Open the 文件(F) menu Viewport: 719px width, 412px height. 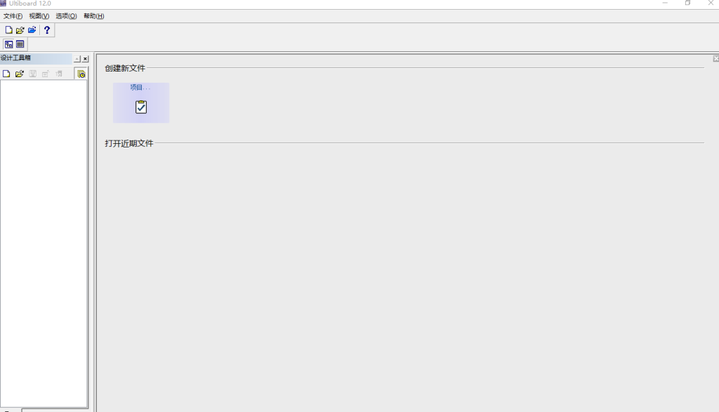tap(13, 16)
